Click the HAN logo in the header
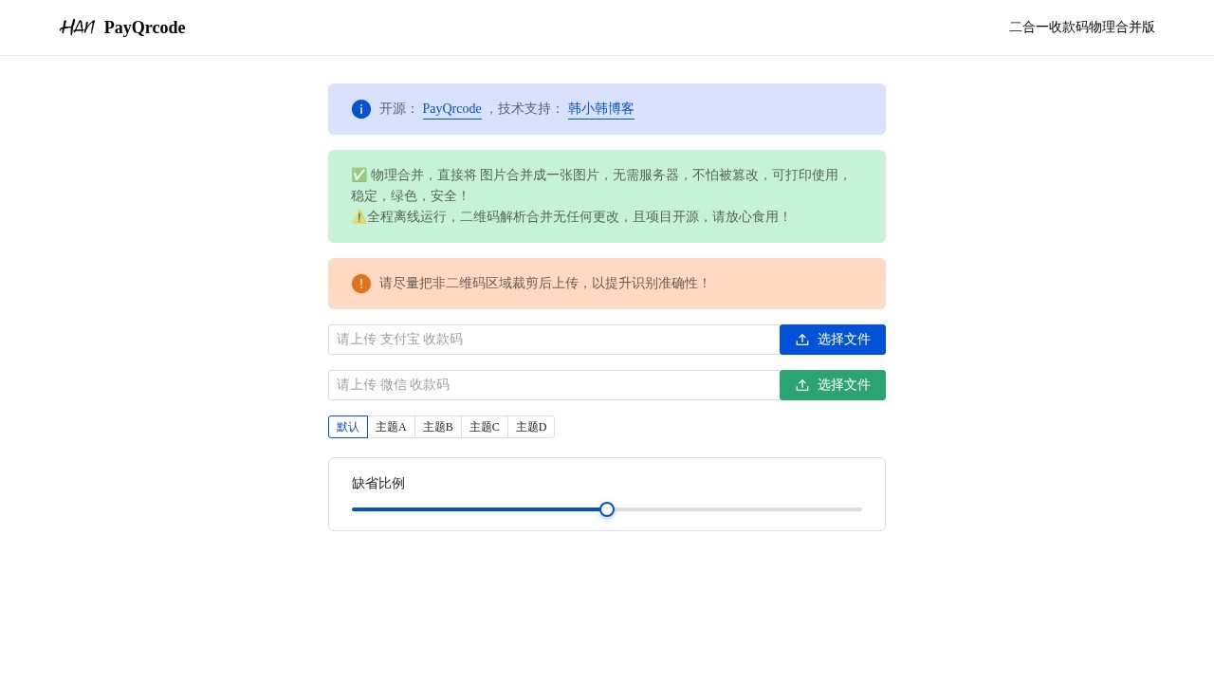The height and width of the screenshot is (683, 1214). point(78,28)
